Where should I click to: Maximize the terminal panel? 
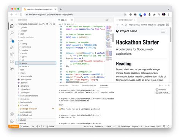point(166,85)
